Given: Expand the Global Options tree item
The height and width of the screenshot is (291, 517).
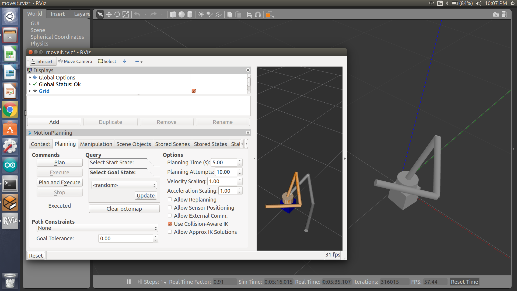Looking at the screenshot, I should click(30, 78).
